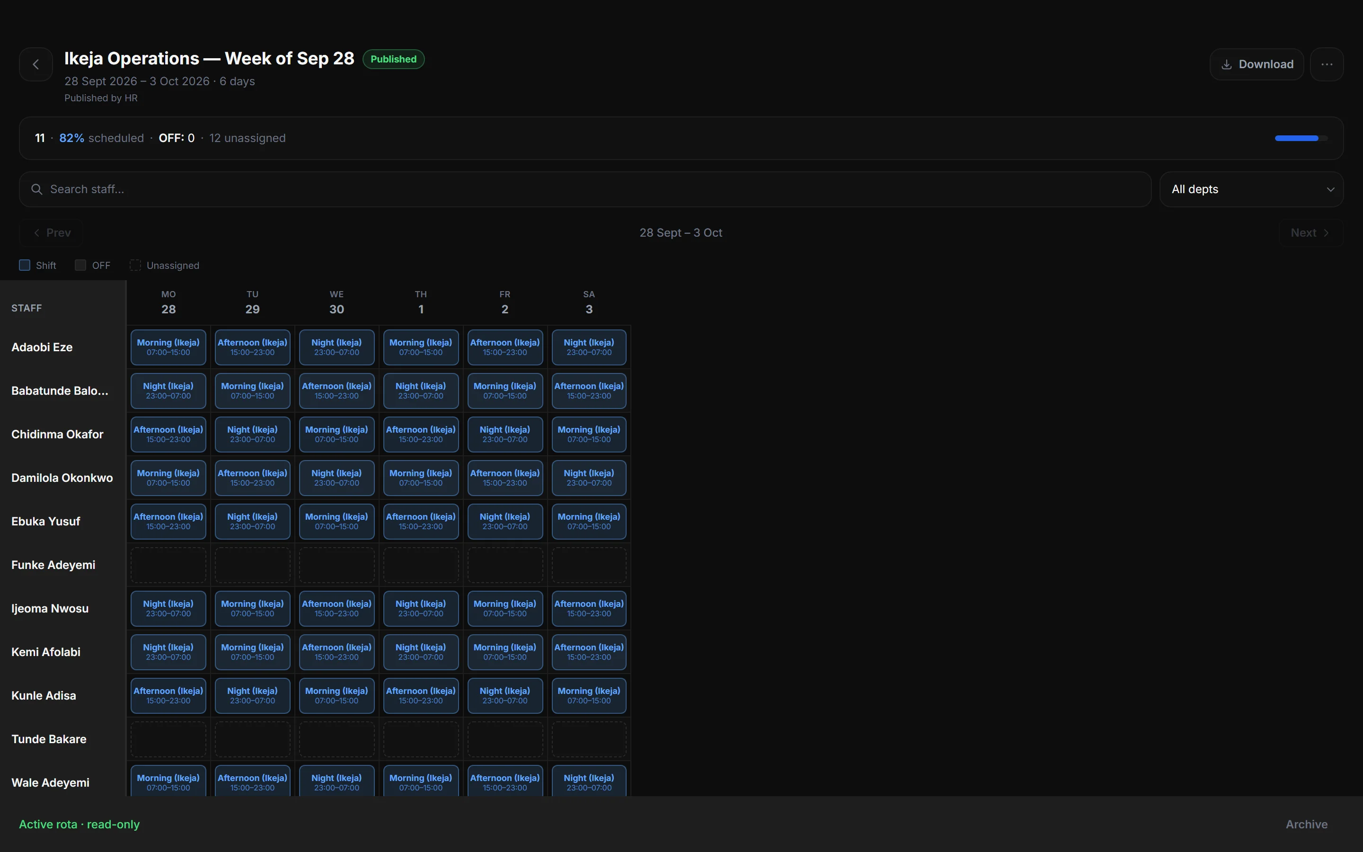
Task: Click the Download button
Action: coord(1257,64)
